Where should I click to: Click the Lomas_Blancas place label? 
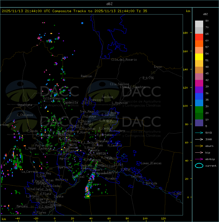pos(151,163)
